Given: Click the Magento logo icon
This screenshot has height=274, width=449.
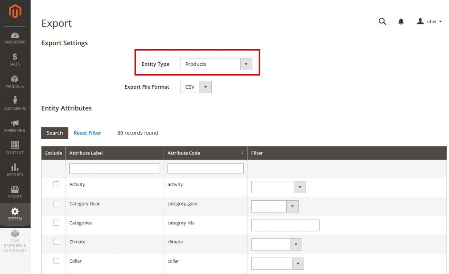Looking at the screenshot, I should point(15,12).
